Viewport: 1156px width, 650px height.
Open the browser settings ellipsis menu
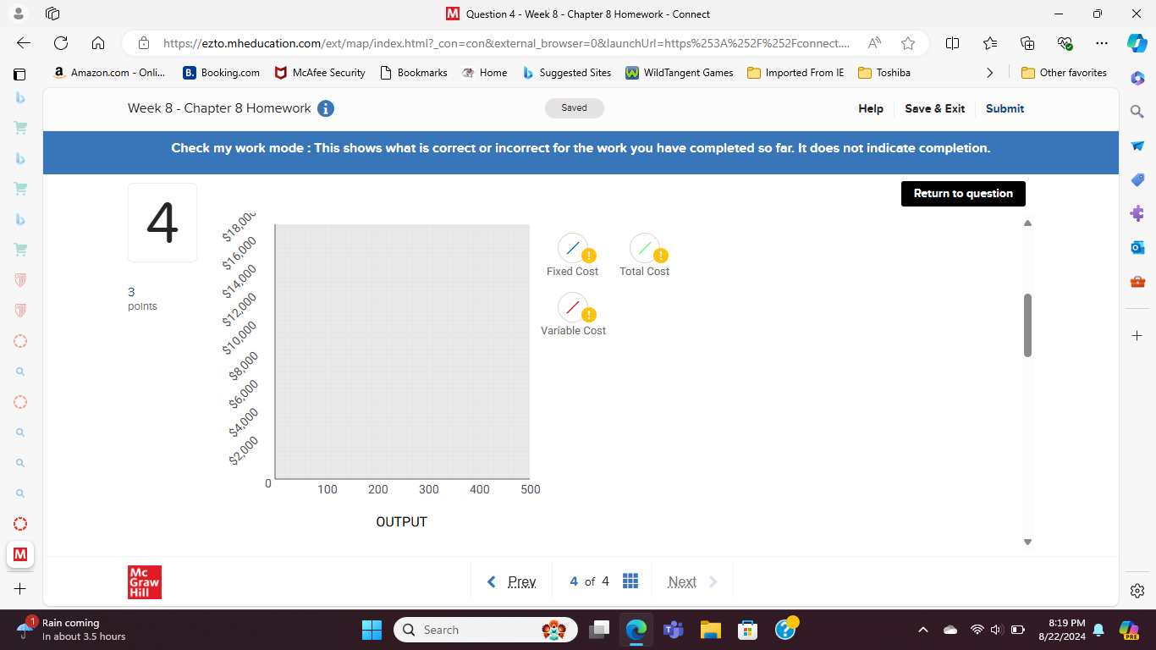1102,43
